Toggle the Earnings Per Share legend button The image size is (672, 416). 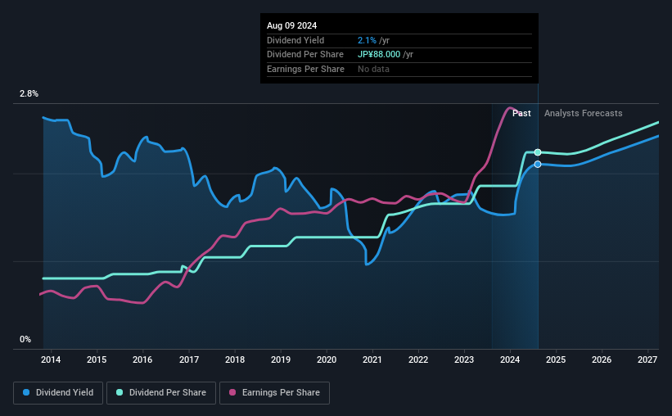274,392
